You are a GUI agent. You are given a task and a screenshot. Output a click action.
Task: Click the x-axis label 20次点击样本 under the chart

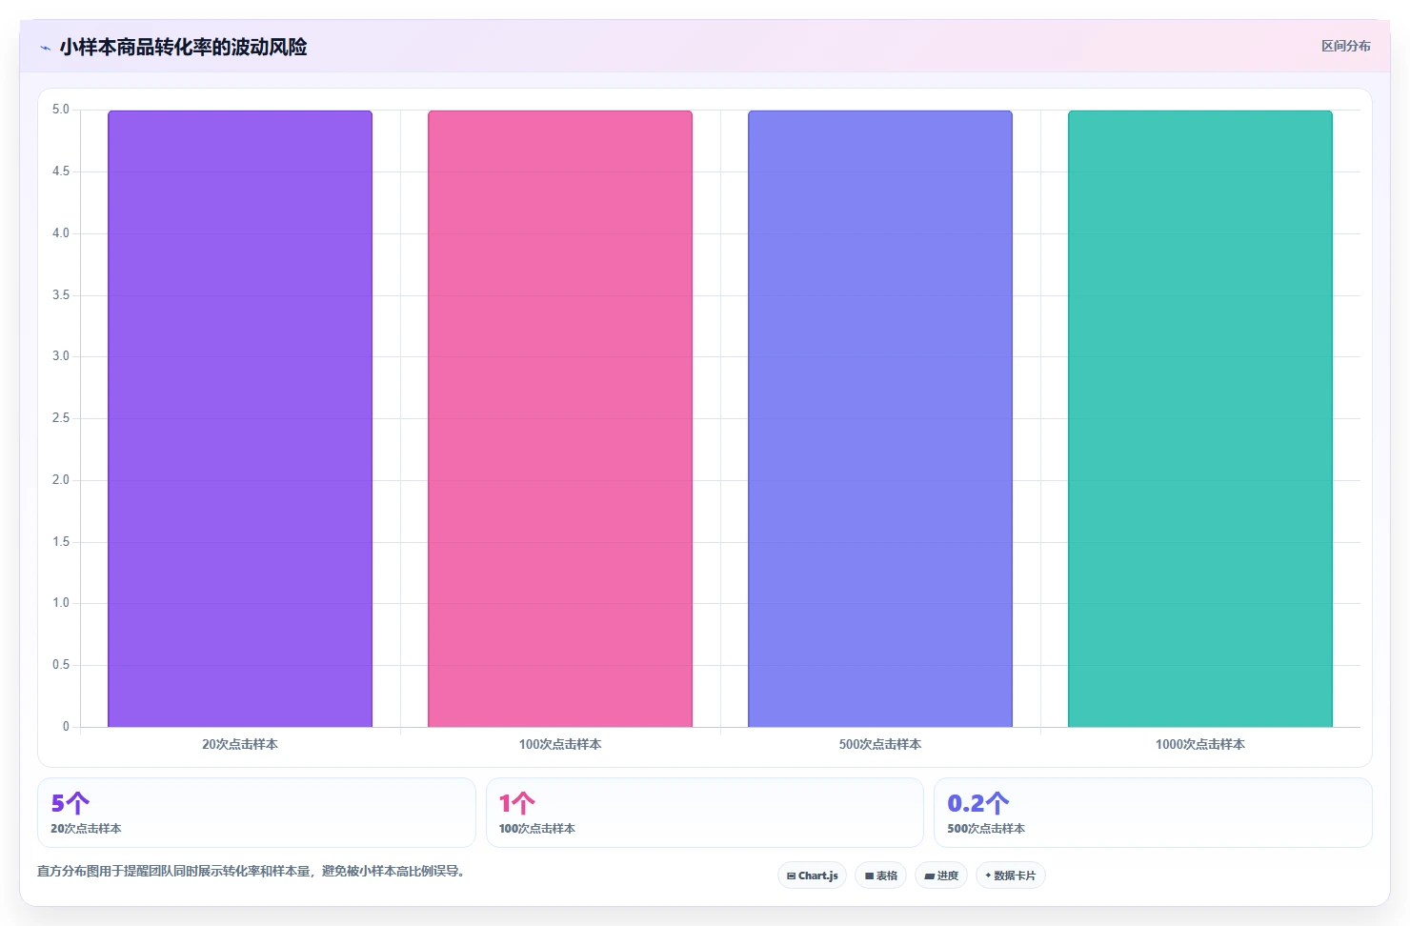coord(240,744)
